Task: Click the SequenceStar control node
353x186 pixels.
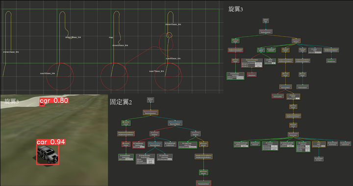Action: click(x=293, y=134)
